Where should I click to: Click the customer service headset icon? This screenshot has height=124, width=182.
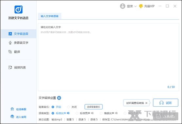click(12, 109)
